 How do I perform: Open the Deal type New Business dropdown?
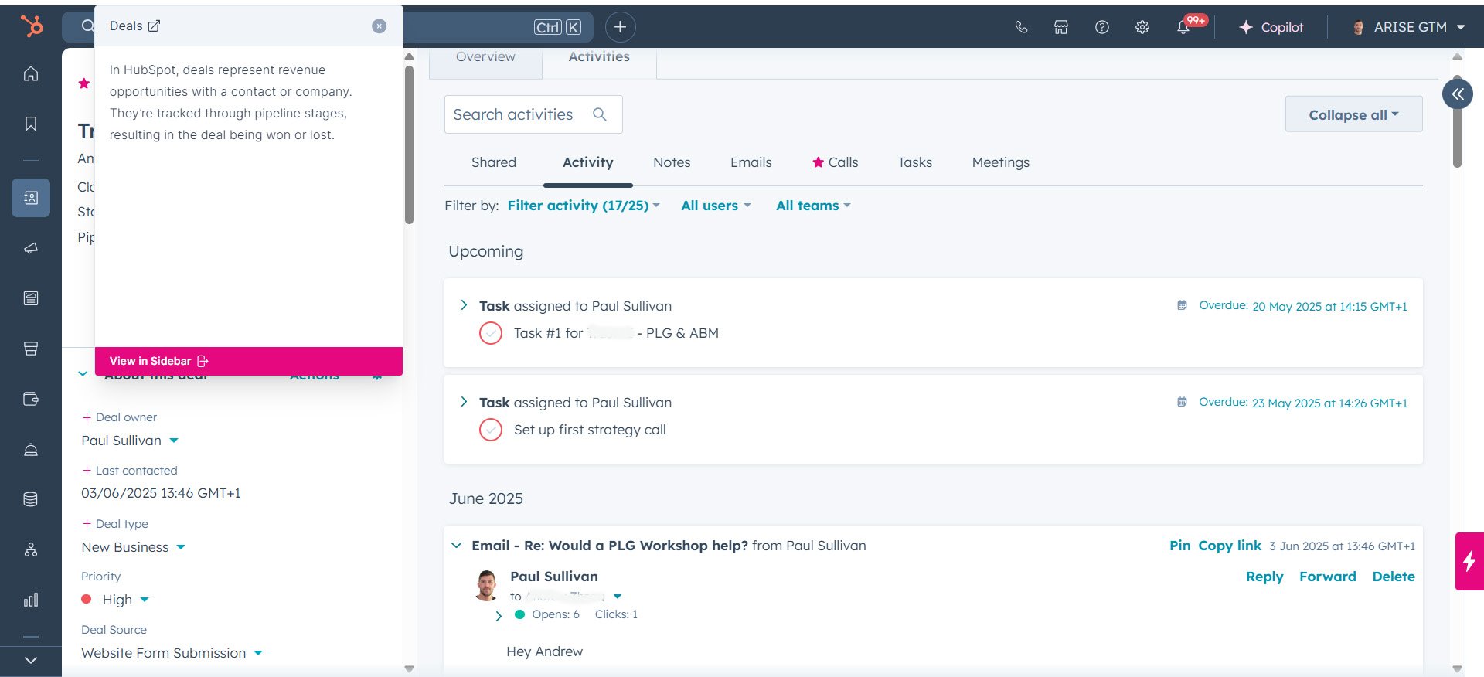[x=134, y=547]
